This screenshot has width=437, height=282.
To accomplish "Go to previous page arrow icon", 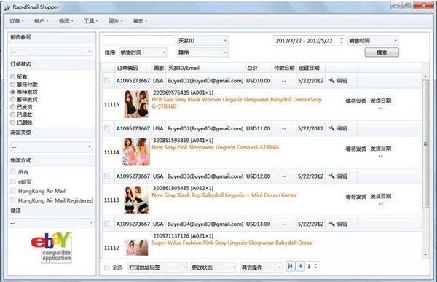I will point(300,266).
